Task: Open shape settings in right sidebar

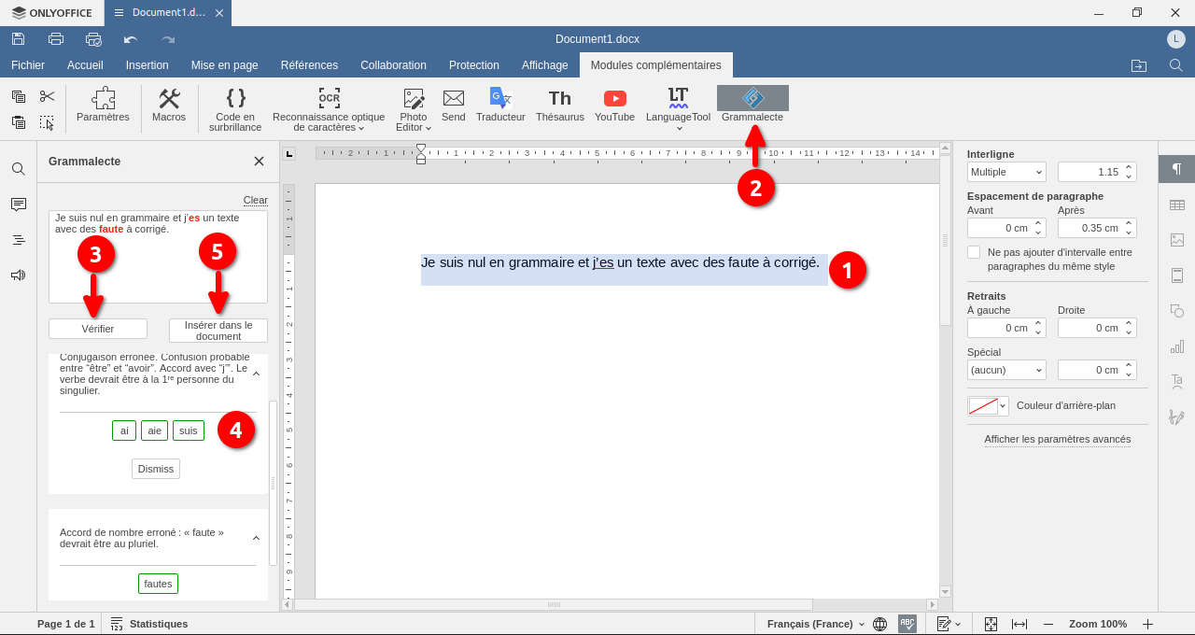Action: point(1176,311)
